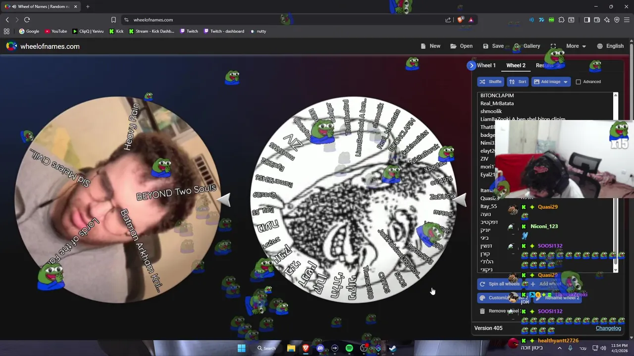Viewport: 634px width, 356px height.
Task: Click the green extension icon in toolbar
Action: pyautogui.click(x=551, y=20)
